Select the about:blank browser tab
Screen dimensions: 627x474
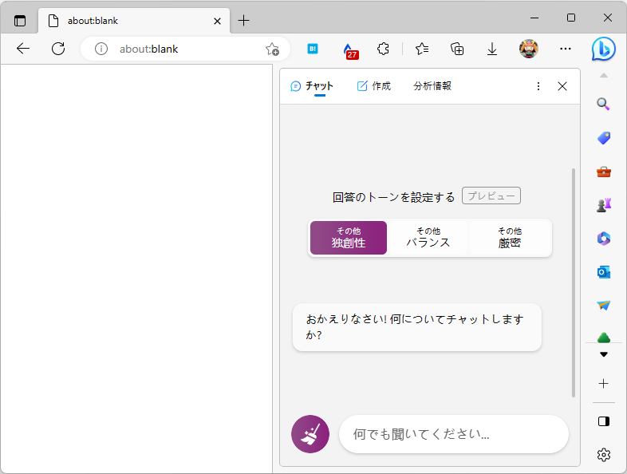[134, 21]
